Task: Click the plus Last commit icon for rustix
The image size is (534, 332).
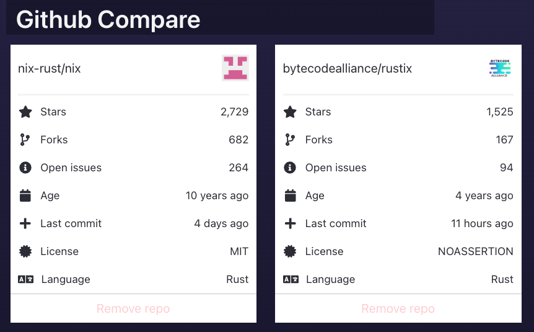Action: pos(290,224)
